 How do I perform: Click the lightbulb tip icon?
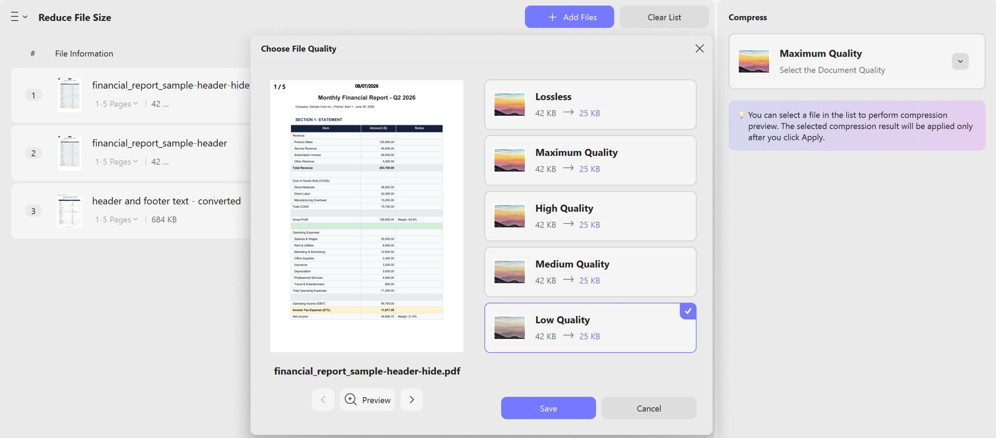[x=741, y=115]
